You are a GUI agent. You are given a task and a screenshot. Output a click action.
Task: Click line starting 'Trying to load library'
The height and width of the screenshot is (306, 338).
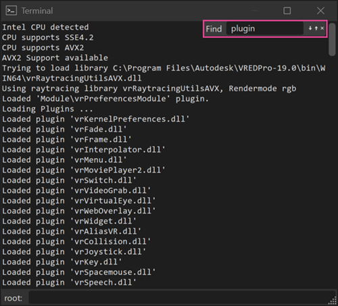[x=164, y=68]
